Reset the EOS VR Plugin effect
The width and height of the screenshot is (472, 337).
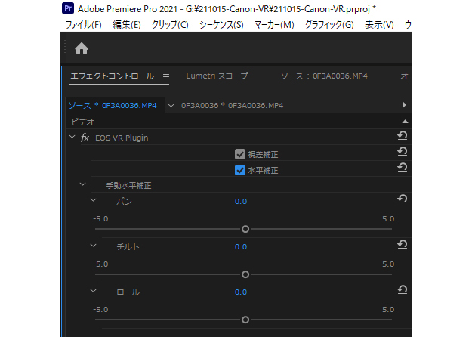point(403,137)
